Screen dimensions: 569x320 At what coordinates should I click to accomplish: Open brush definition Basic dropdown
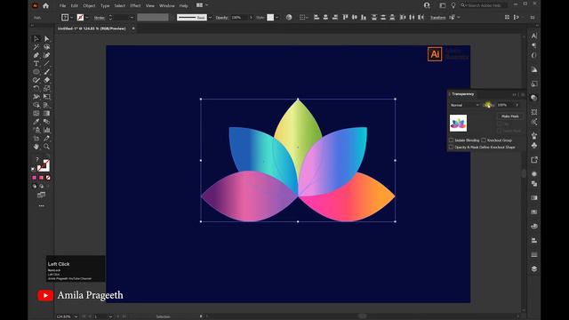point(210,18)
